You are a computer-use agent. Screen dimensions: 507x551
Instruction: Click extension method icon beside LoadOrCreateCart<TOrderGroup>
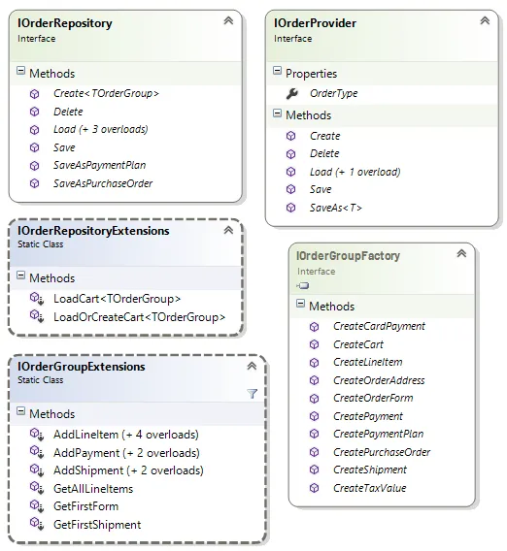[x=37, y=316]
